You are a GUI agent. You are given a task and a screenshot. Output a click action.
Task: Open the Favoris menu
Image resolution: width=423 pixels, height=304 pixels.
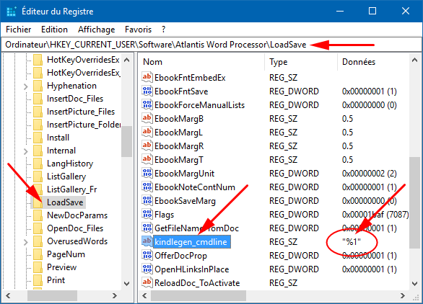(x=138, y=30)
